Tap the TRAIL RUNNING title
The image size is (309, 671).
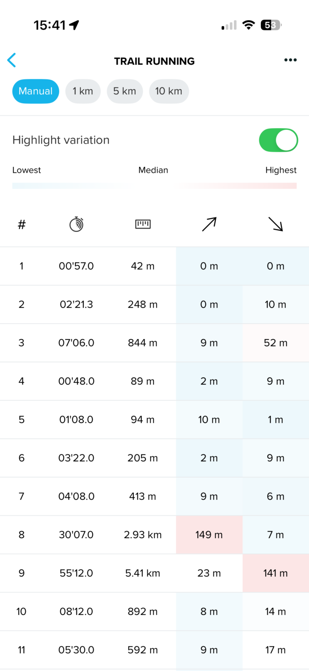(x=154, y=61)
